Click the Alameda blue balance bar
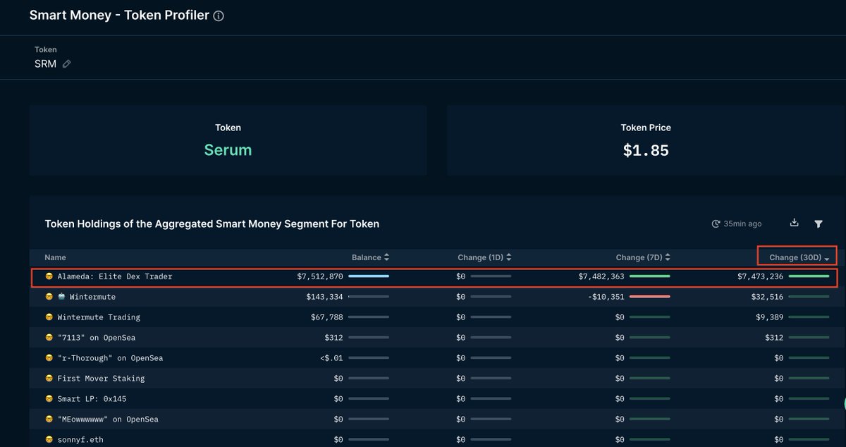Viewport: 846px width, 447px height. (x=369, y=276)
